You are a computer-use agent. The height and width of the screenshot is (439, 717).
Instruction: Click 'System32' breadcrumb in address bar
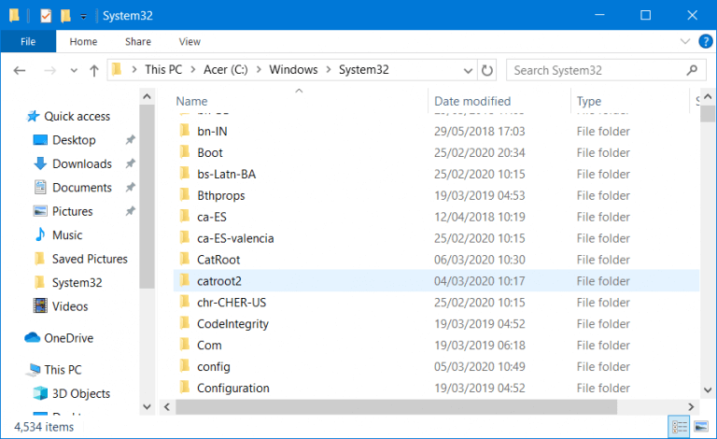pos(363,69)
